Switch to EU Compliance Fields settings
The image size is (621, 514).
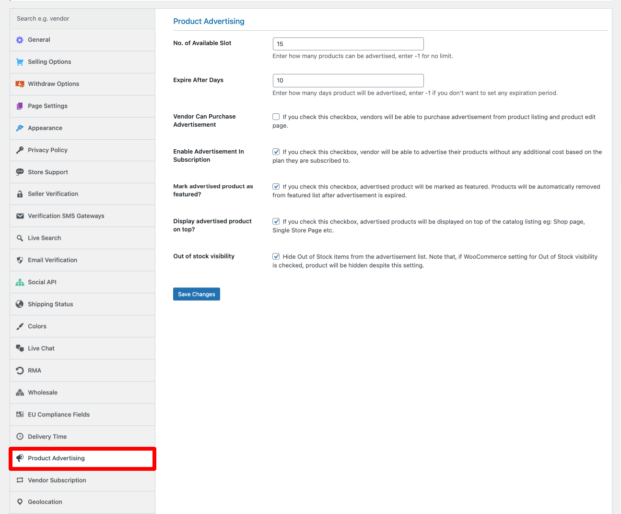[x=59, y=414]
